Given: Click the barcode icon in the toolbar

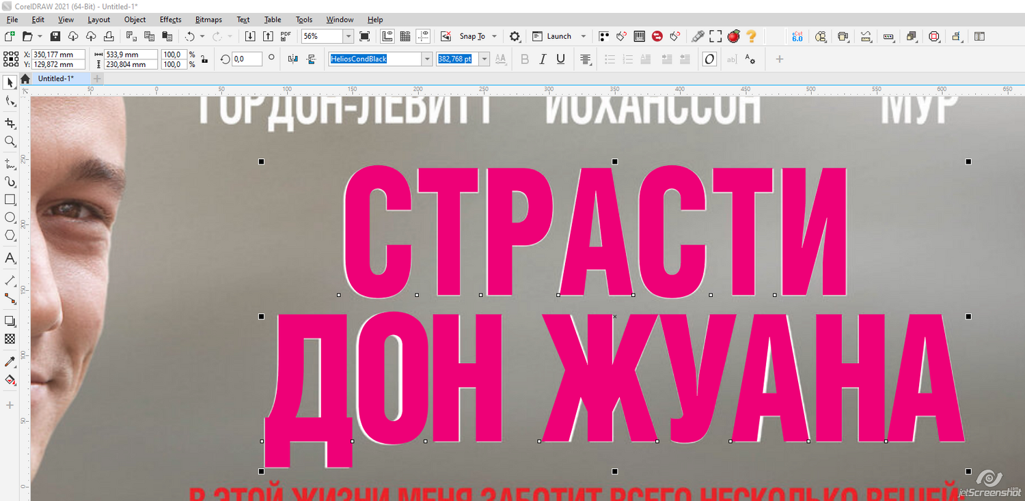Looking at the screenshot, I should [x=639, y=36].
